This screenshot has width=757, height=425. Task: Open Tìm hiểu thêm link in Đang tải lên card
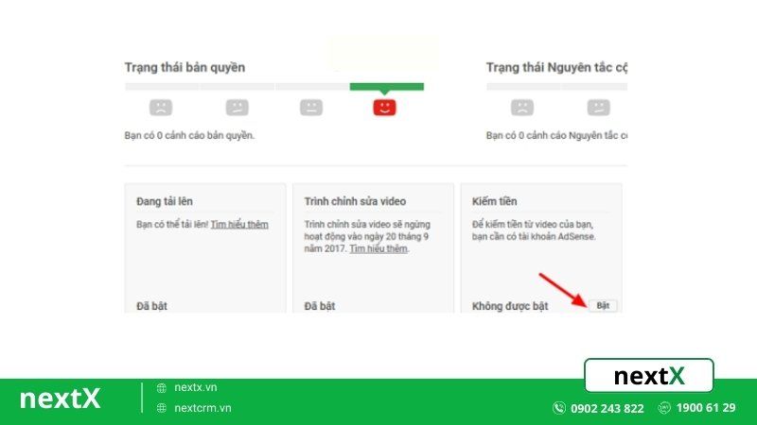[x=239, y=225]
